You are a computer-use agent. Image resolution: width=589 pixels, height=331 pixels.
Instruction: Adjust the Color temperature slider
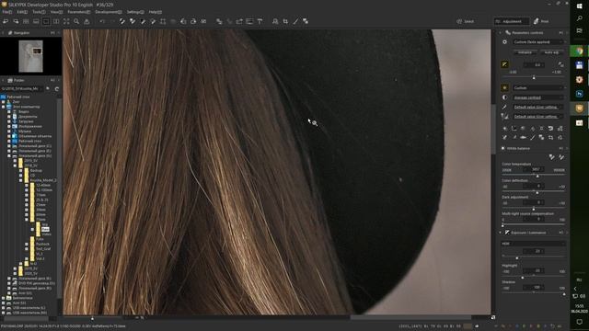coord(534,176)
